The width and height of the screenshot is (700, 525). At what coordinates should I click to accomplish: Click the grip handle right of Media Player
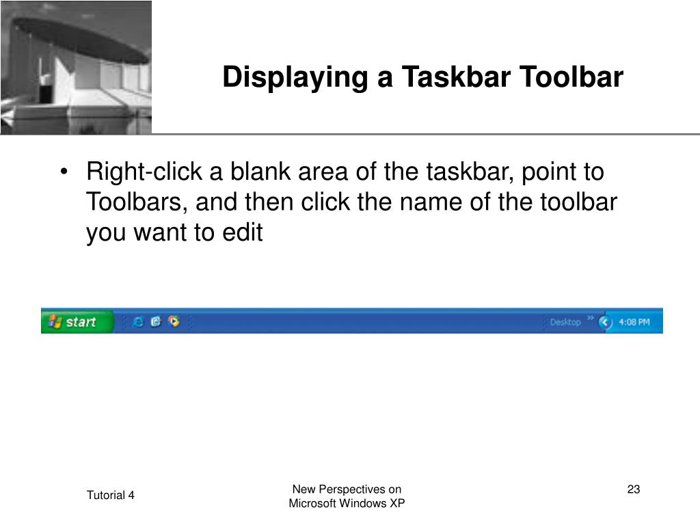(x=191, y=322)
